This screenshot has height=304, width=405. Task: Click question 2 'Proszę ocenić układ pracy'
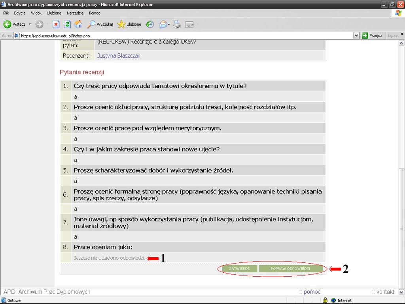[185, 107]
